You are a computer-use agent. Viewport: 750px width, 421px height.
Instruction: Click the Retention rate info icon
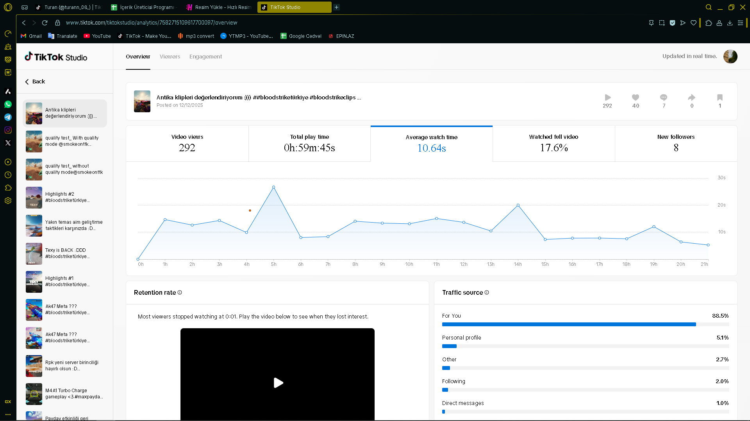pyautogui.click(x=180, y=292)
